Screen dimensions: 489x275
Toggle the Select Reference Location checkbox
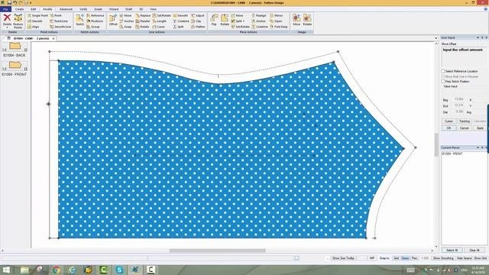point(443,71)
